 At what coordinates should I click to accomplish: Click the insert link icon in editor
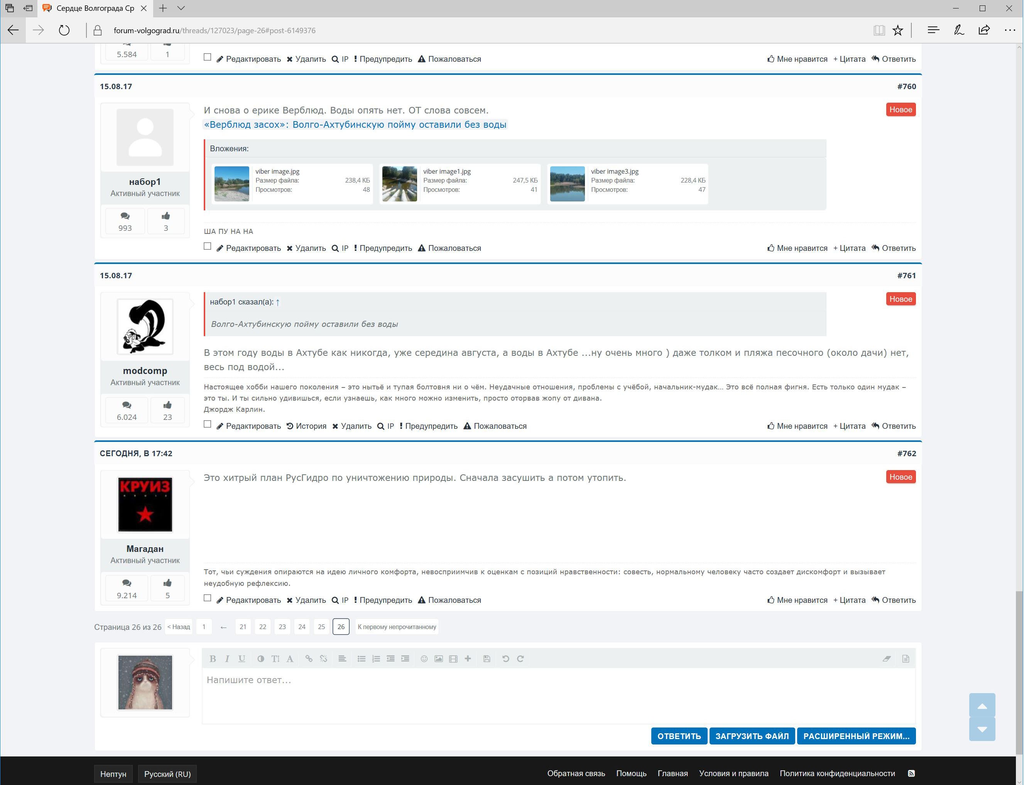tap(309, 659)
